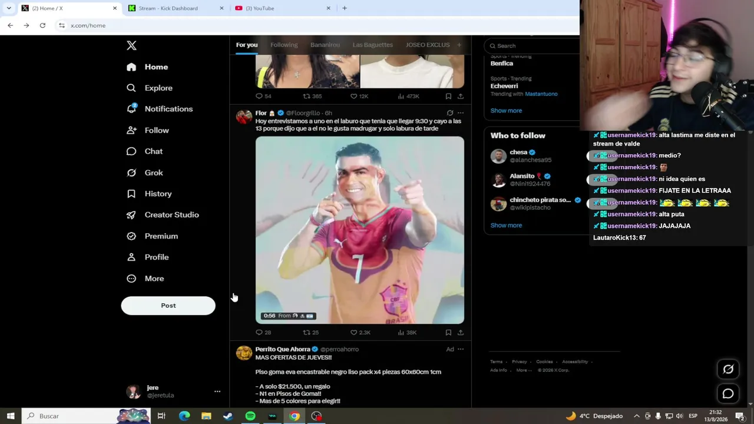Open the Terms footer link
Viewport: 754px width, 424px height.
coord(497,362)
